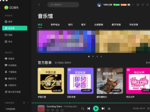The width and height of the screenshot is (150, 112).
Task: Seek using the song progress bar
Action: 91,103
